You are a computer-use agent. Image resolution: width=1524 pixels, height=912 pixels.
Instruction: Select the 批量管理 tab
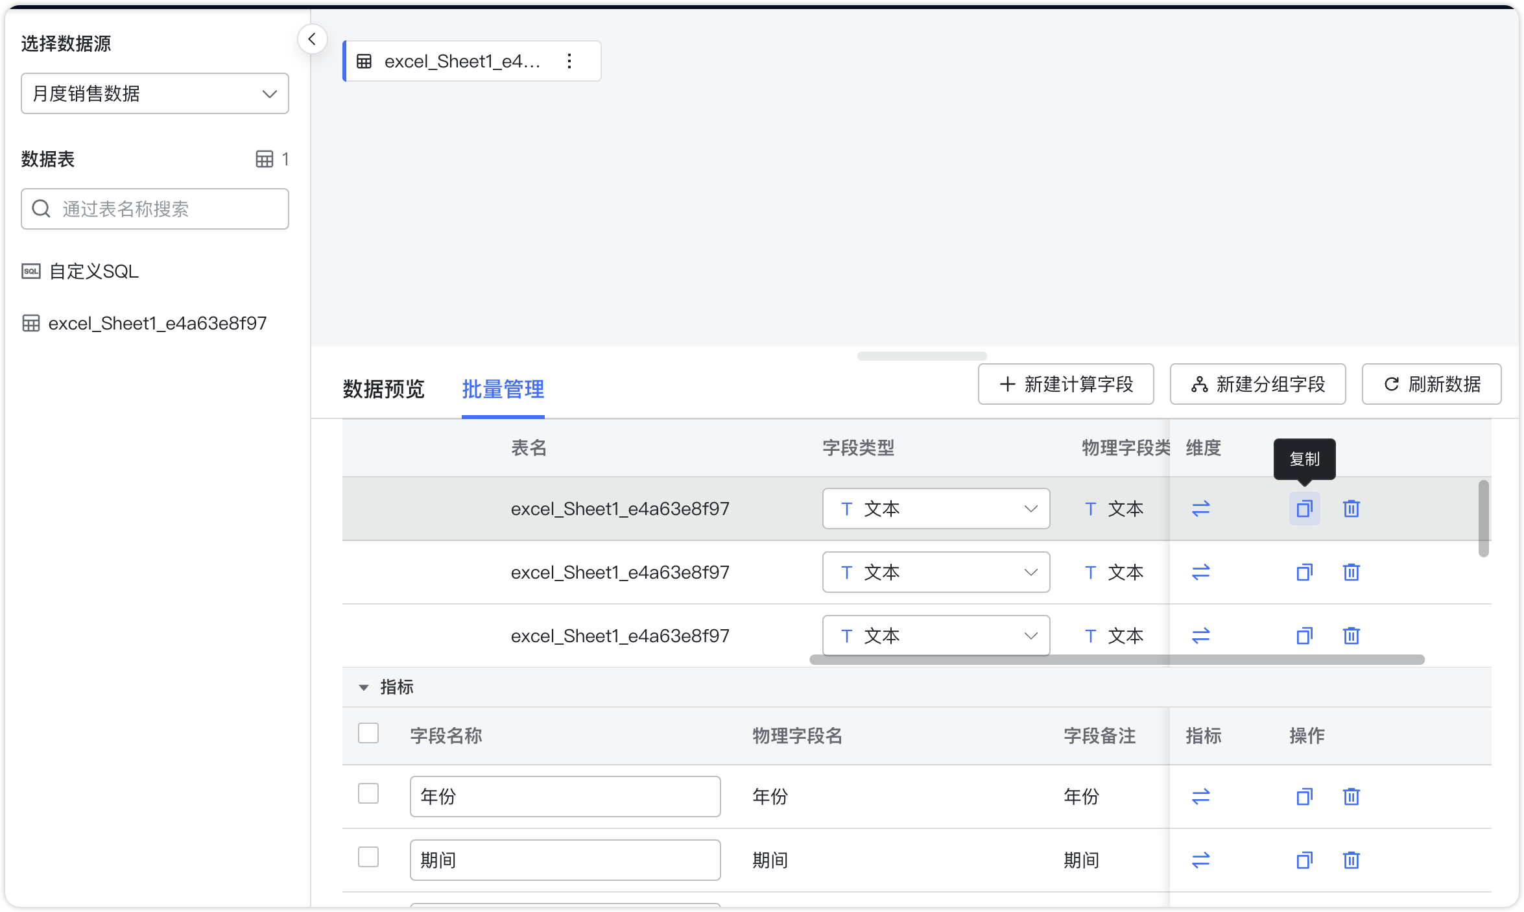click(503, 389)
